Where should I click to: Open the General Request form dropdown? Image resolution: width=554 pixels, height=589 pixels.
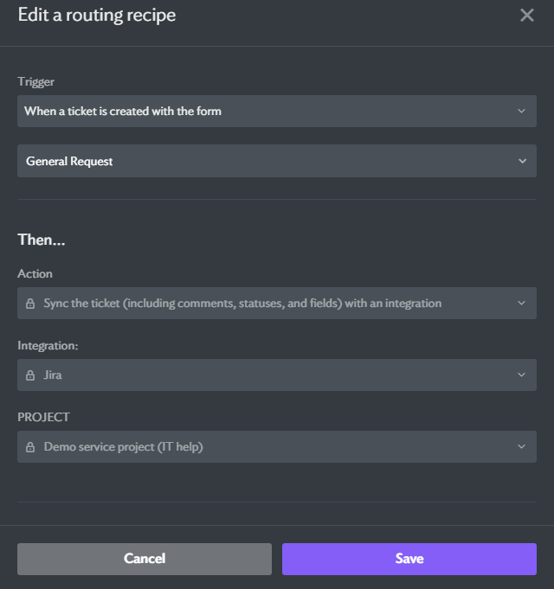[277, 161]
